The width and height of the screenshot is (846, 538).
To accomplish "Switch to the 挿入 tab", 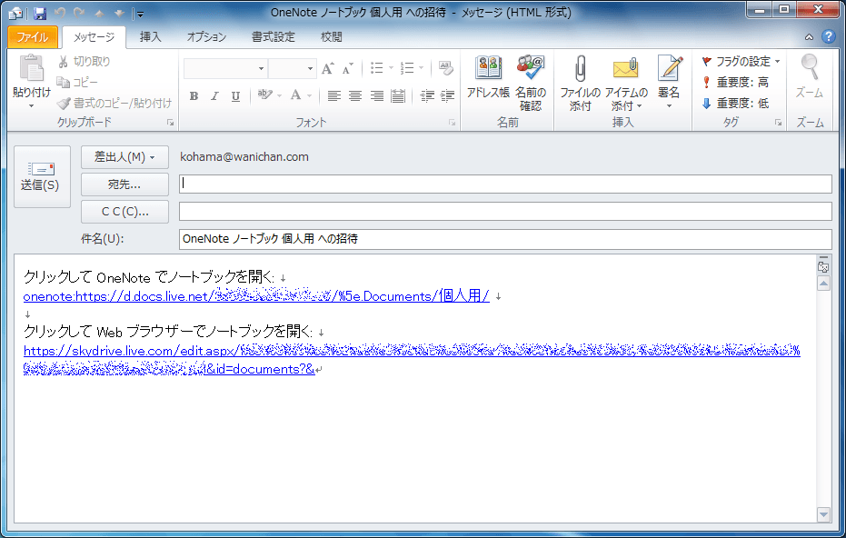I will [151, 36].
